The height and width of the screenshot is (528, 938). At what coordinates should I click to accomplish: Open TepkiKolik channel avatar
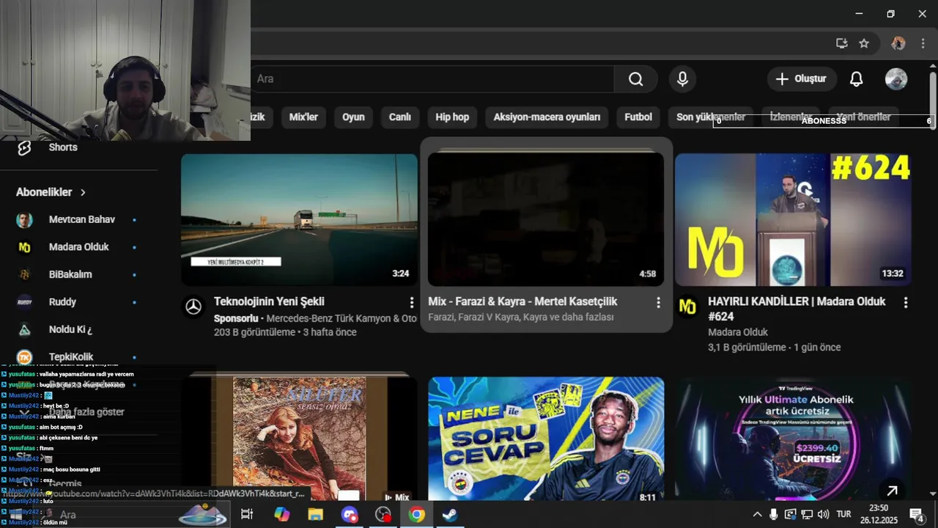tap(25, 357)
